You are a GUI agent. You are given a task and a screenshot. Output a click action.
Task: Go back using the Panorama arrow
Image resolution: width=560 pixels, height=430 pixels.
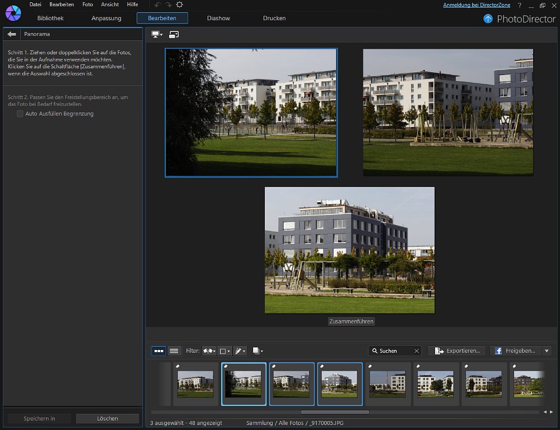pos(12,34)
